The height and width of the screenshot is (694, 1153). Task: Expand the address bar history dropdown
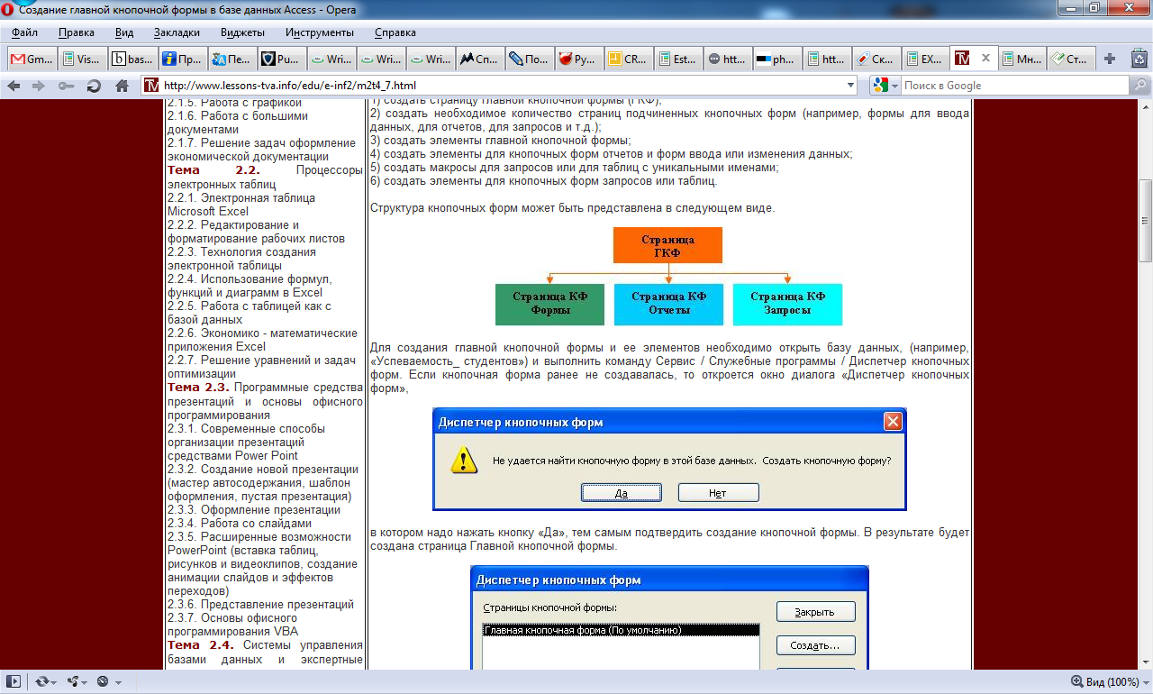851,86
